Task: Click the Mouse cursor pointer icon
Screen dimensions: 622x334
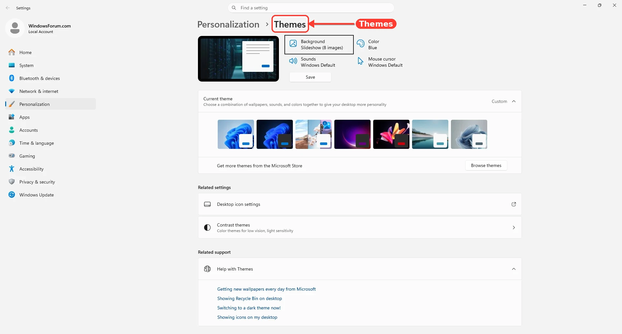Action: [360, 61]
